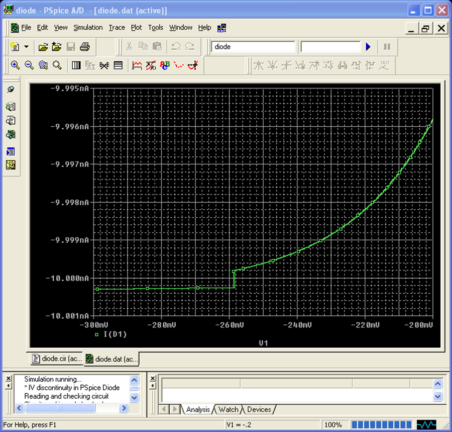Open the Tools menu

[x=156, y=28]
